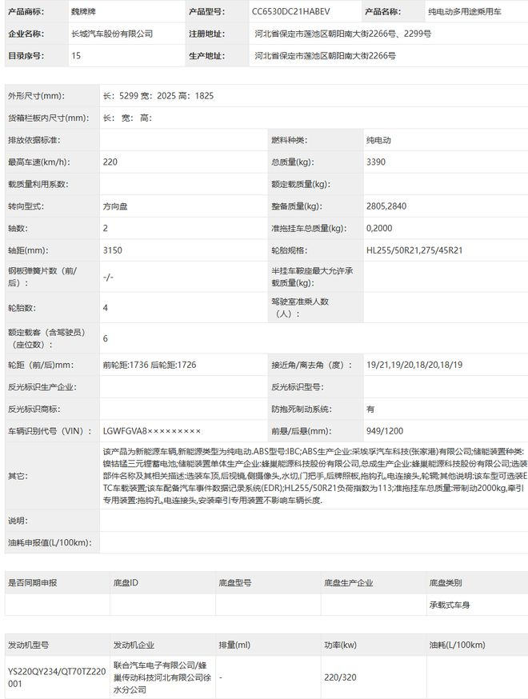
Task: Click the 其它 notes paragraph
Action: pos(315,476)
